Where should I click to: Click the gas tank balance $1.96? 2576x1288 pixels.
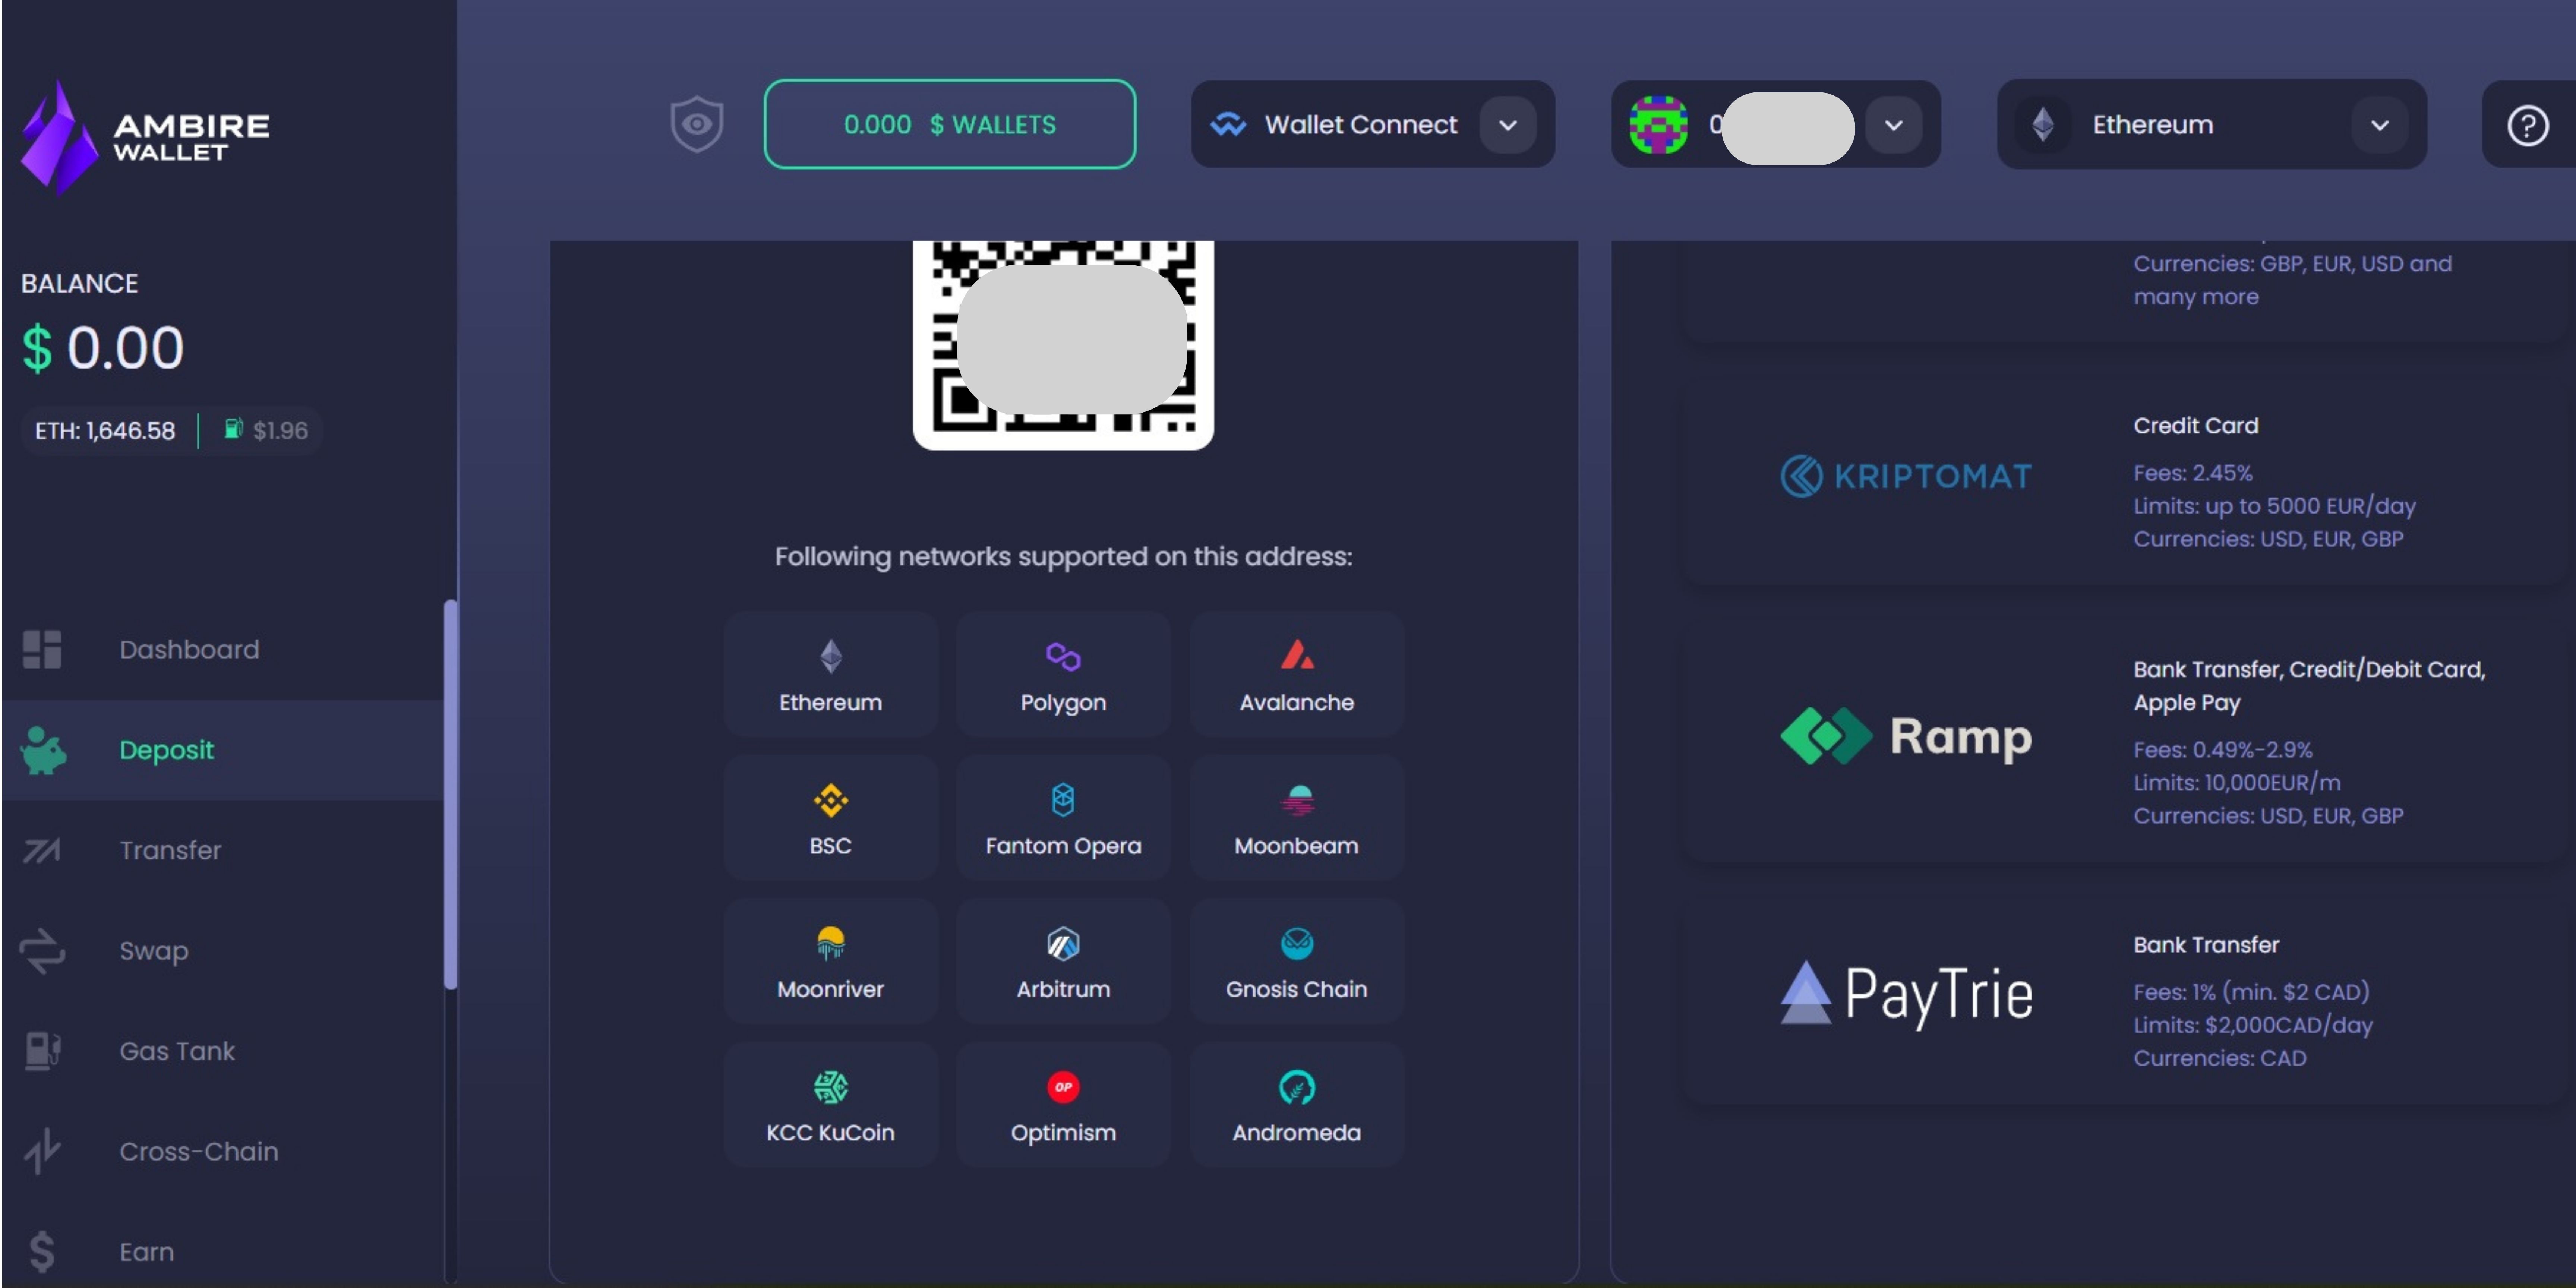[266, 431]
